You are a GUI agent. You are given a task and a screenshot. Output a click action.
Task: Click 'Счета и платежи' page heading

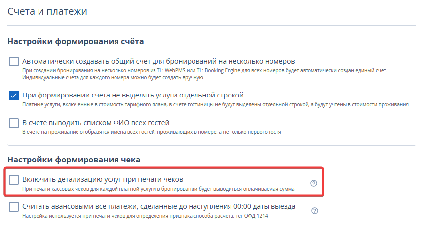pos(47,12)
